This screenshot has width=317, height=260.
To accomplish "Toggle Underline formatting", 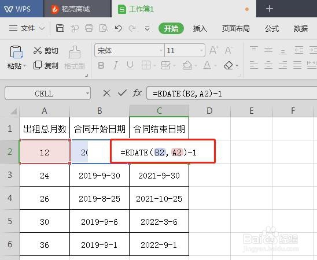I will (x=130, y=65).
